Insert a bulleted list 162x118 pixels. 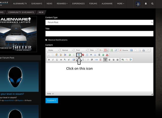click(83, 60)
